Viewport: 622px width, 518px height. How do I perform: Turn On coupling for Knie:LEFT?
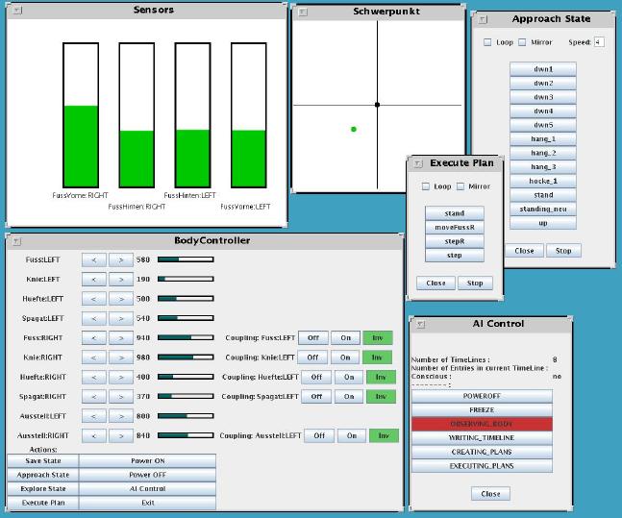click(x=346, y=358)
